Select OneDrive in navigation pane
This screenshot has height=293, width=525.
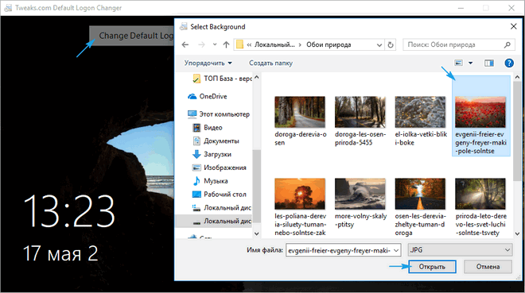[208, 96]
